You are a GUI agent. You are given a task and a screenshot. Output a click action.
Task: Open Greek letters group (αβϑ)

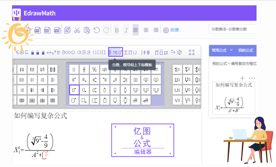pos(84,52)
